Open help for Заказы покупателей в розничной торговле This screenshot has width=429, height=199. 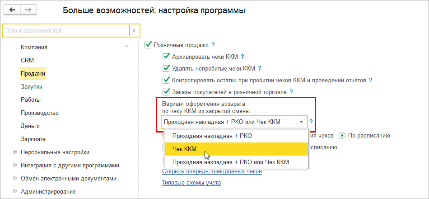click(x=291, y=92)
